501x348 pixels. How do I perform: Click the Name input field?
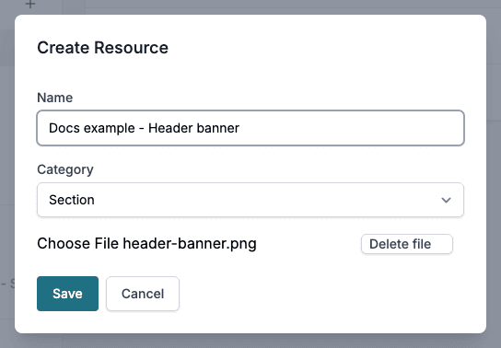[x=250, y=128]
